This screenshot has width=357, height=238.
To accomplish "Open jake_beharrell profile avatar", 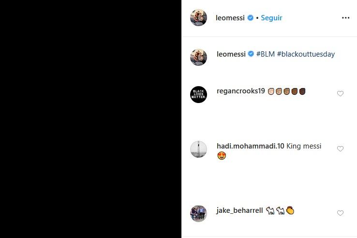I will [x=199, y=213].
